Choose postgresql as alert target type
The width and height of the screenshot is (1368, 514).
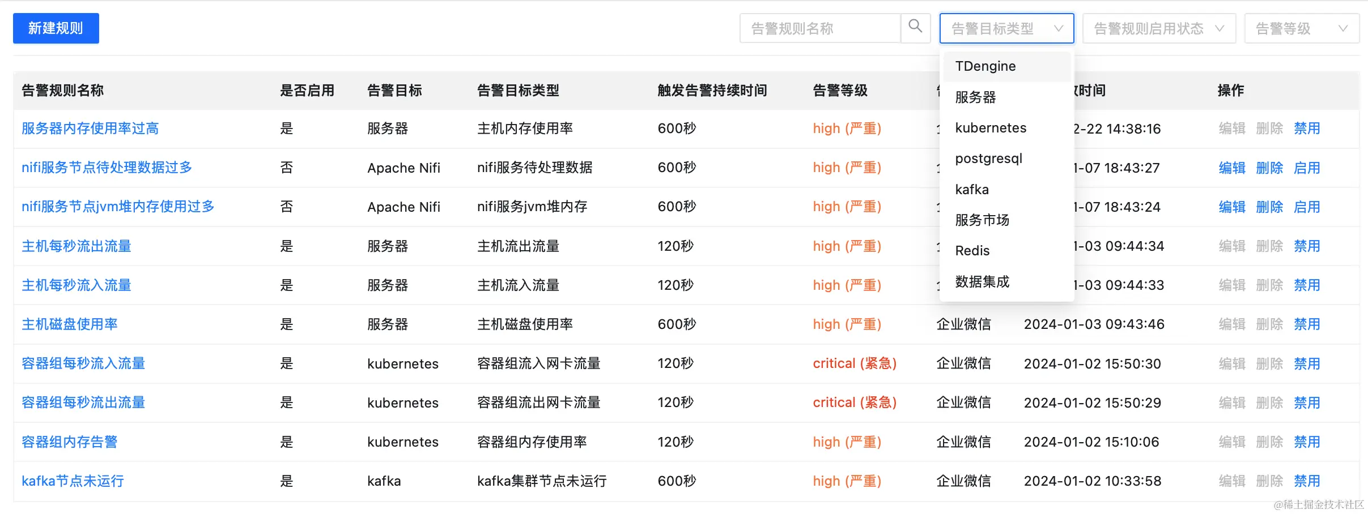click(x=988, y=159)
